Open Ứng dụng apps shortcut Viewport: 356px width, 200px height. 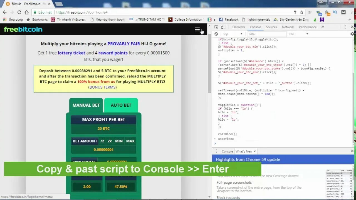(13, 19)
